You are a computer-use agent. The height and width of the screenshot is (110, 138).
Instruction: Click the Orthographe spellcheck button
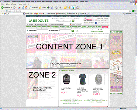(71, 14)
